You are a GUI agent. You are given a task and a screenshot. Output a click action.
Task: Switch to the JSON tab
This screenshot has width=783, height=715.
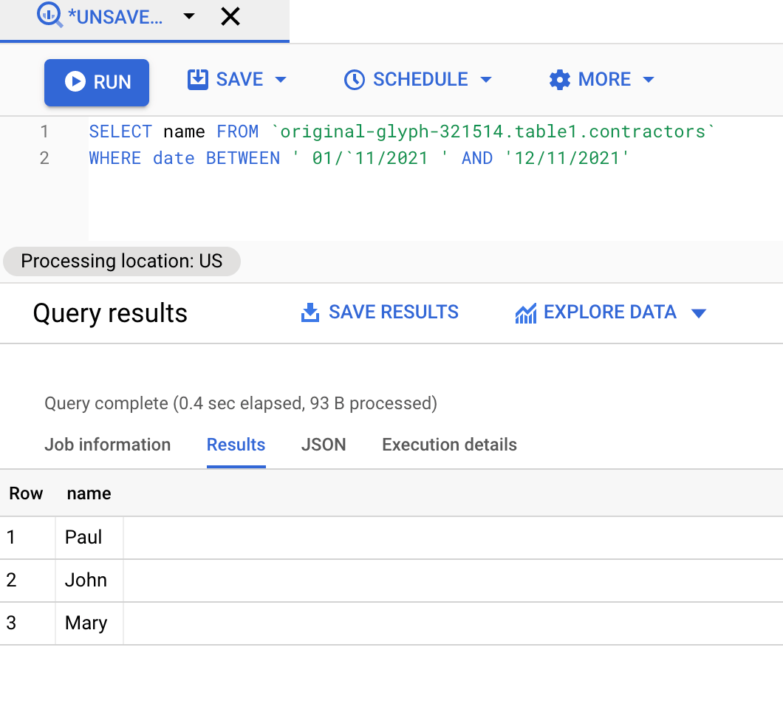[x=324, y=445]
